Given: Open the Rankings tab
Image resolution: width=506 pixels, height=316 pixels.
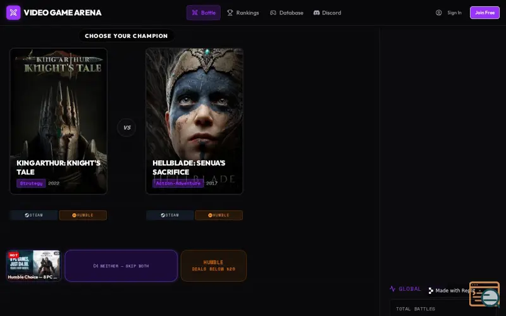Looking at the screenshot, I should pos(243,13).
